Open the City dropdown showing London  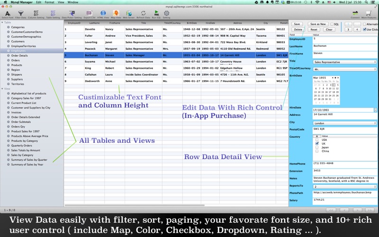coord(345,123)
